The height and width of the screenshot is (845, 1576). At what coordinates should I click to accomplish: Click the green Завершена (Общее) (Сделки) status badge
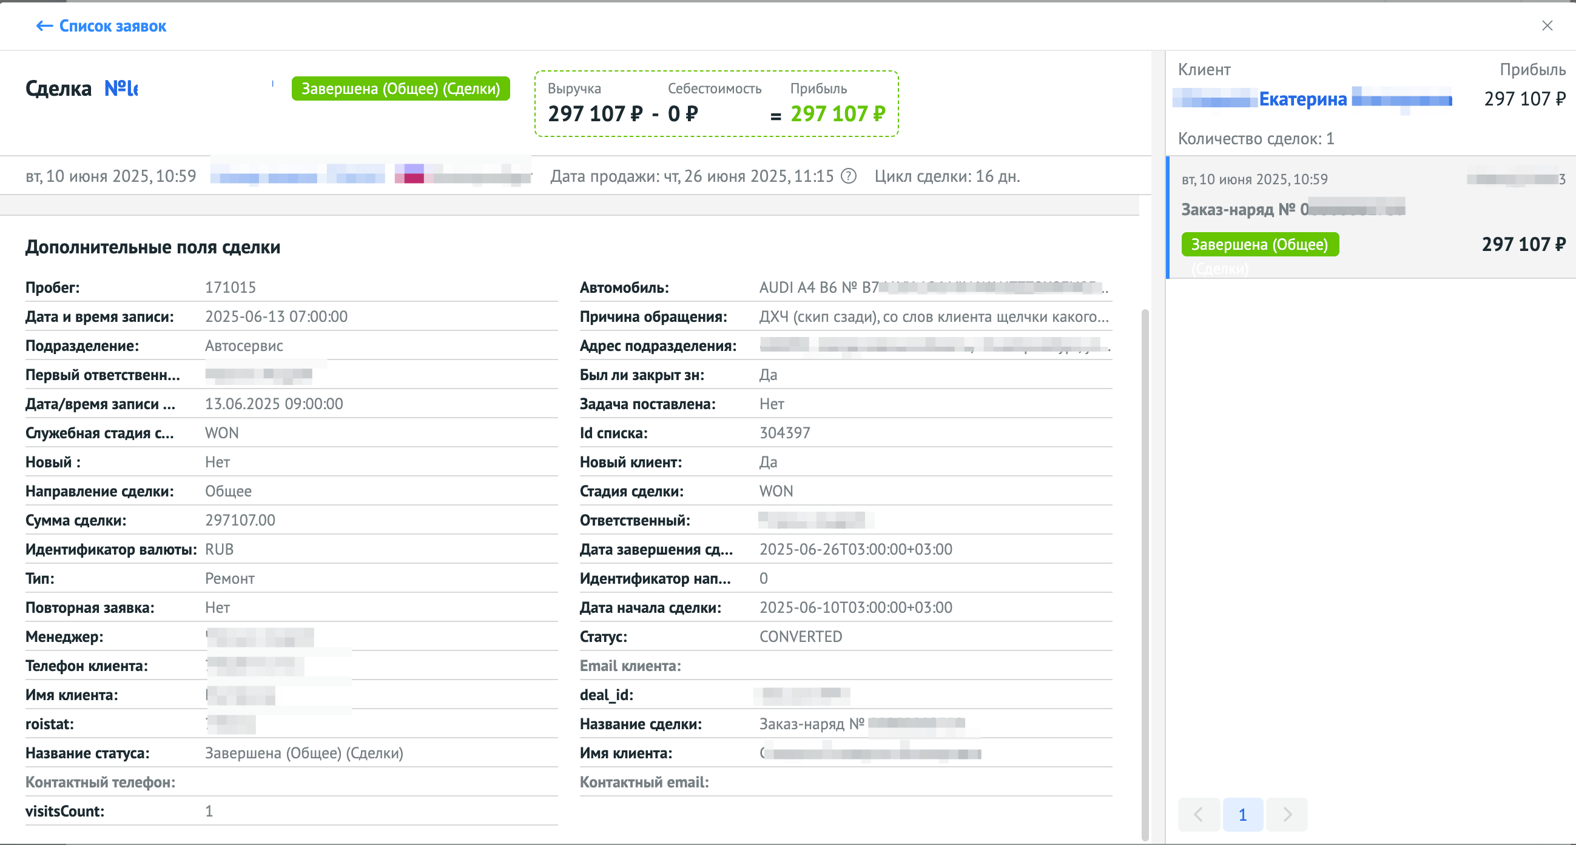401,89
